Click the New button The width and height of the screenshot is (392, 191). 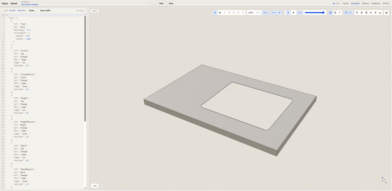(161, 3)
